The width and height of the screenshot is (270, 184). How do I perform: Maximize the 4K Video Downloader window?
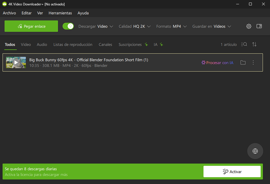point(250,4)
